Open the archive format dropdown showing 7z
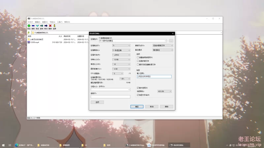 pyautogui.click(x=121, y=45)
